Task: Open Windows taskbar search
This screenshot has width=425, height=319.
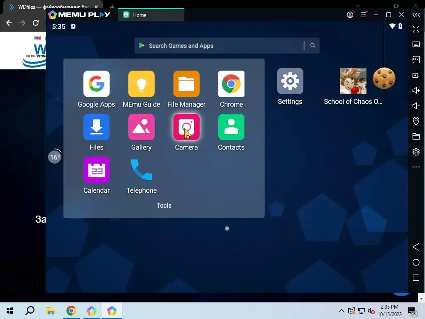Action: [30, 311]
